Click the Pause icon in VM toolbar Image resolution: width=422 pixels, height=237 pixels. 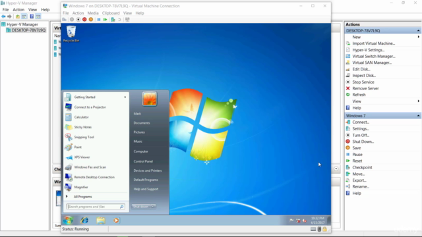tap(99, 19)
